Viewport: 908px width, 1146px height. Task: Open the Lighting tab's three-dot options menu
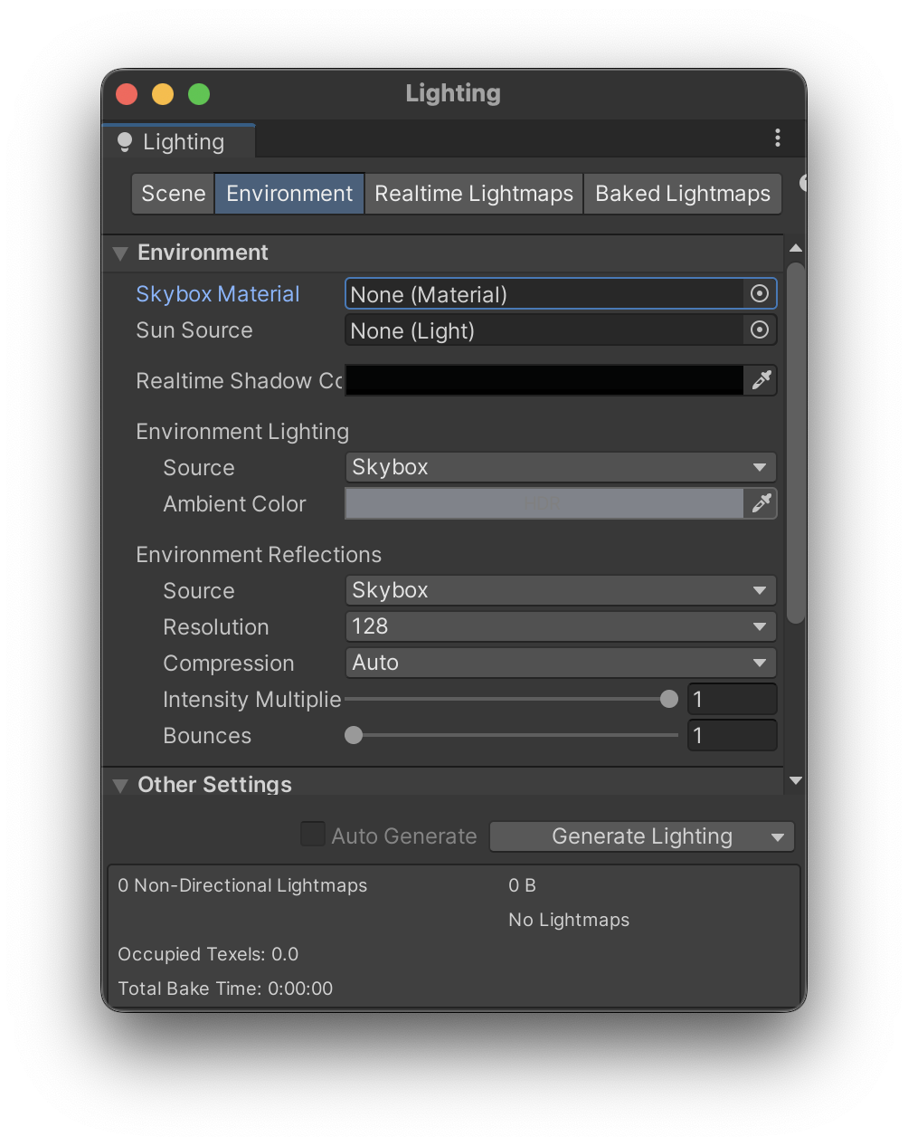click(778, 138)
